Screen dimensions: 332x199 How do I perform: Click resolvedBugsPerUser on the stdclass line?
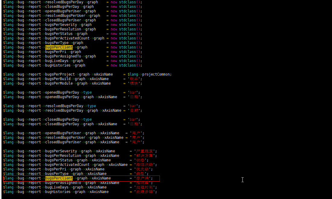pyautogui.click(x=65, y=16)
